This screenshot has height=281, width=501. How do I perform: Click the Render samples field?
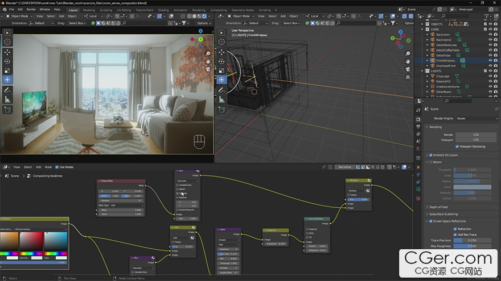[x=476, y=135]
